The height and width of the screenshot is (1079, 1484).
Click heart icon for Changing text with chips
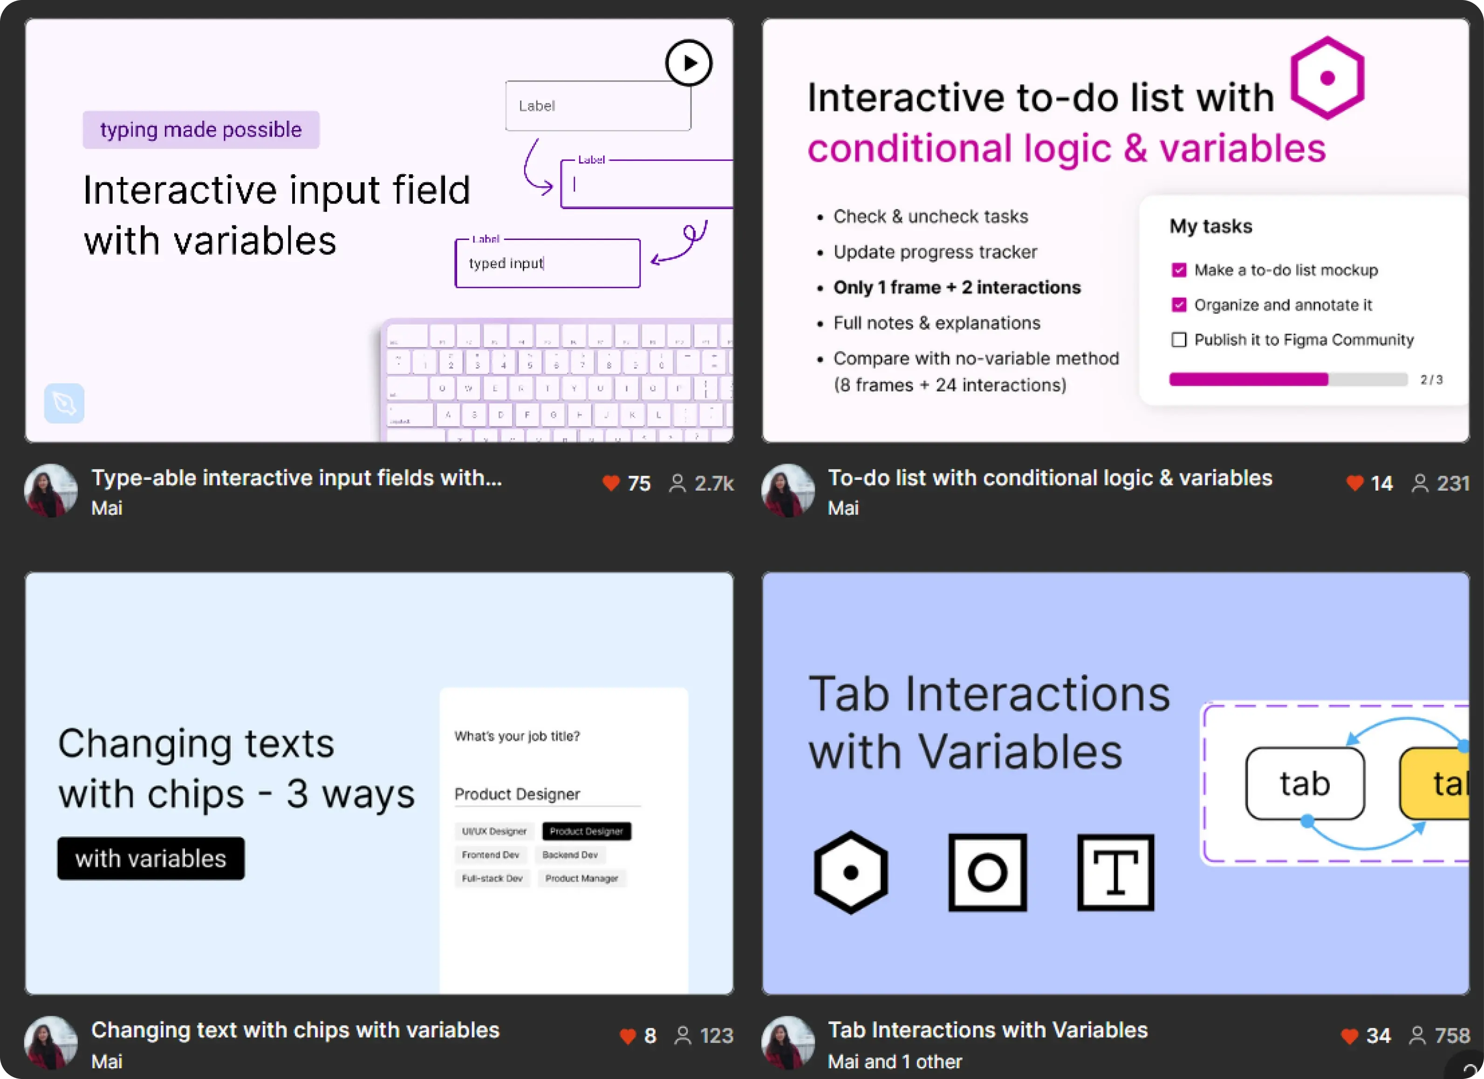click(x=628, y=1036)
